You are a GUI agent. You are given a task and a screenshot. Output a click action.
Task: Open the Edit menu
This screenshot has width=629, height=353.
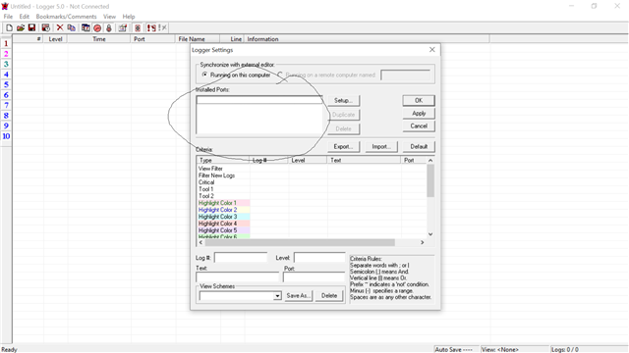24,17
